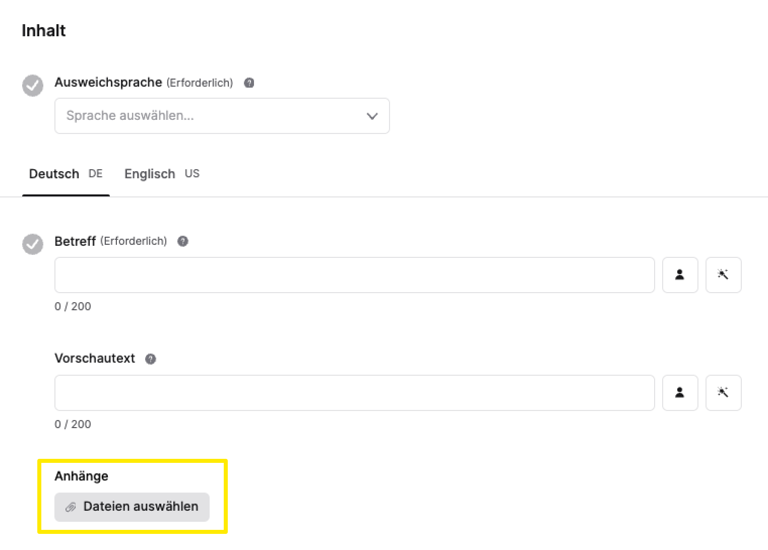Click the 0 / 200 counter under Vorschautext
This screenshot has height=550, width=768.
click(73, 424)
